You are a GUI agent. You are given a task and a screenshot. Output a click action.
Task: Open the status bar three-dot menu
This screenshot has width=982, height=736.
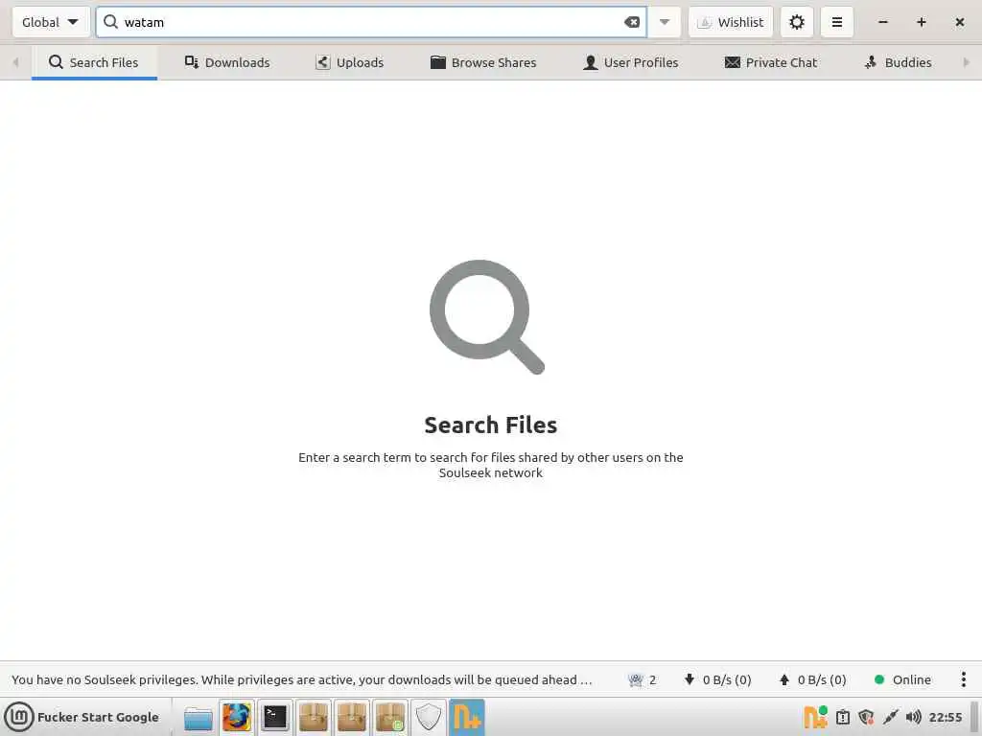[963, 679]
